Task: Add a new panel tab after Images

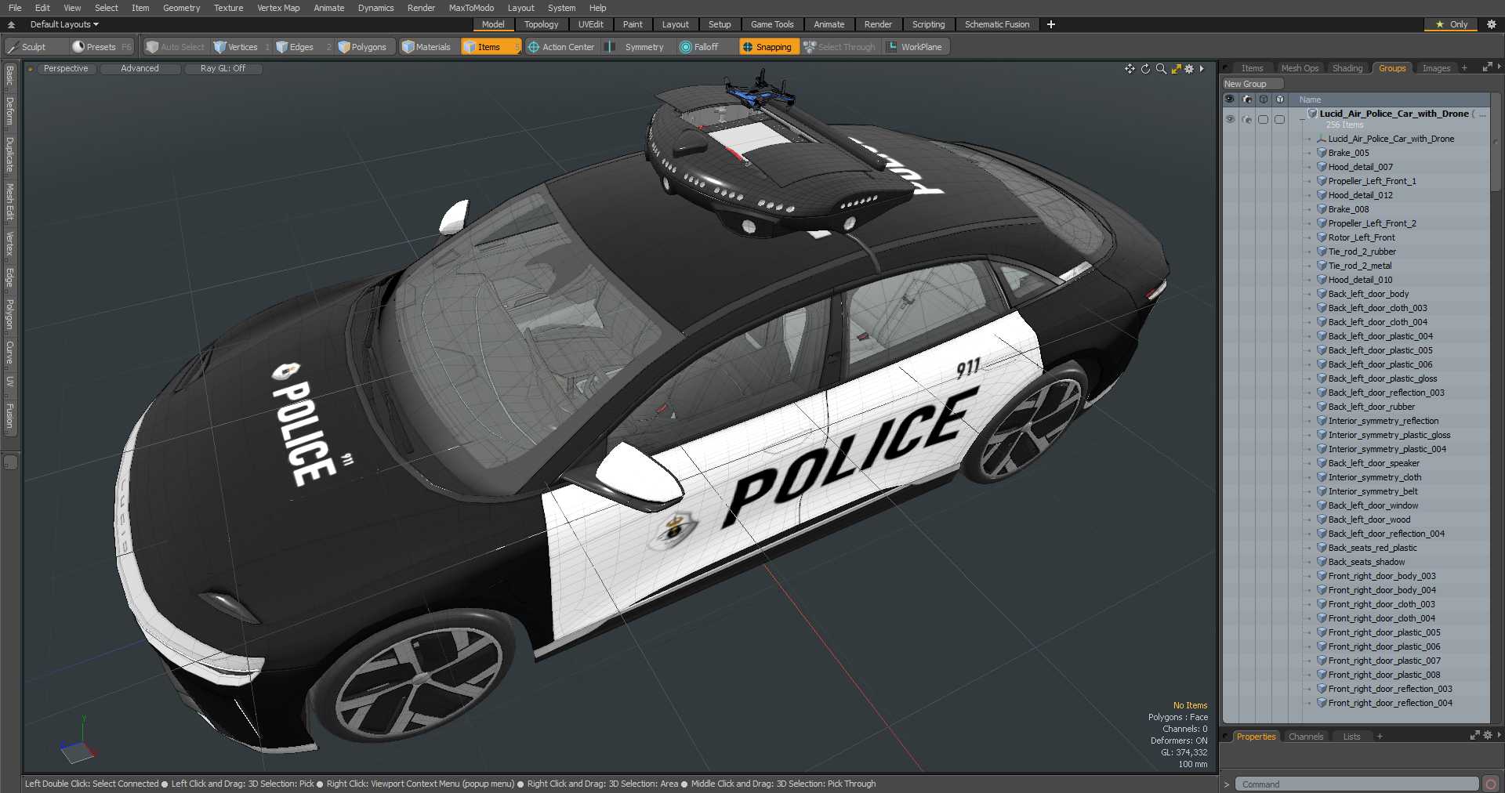Action: tap(1464, 68)
